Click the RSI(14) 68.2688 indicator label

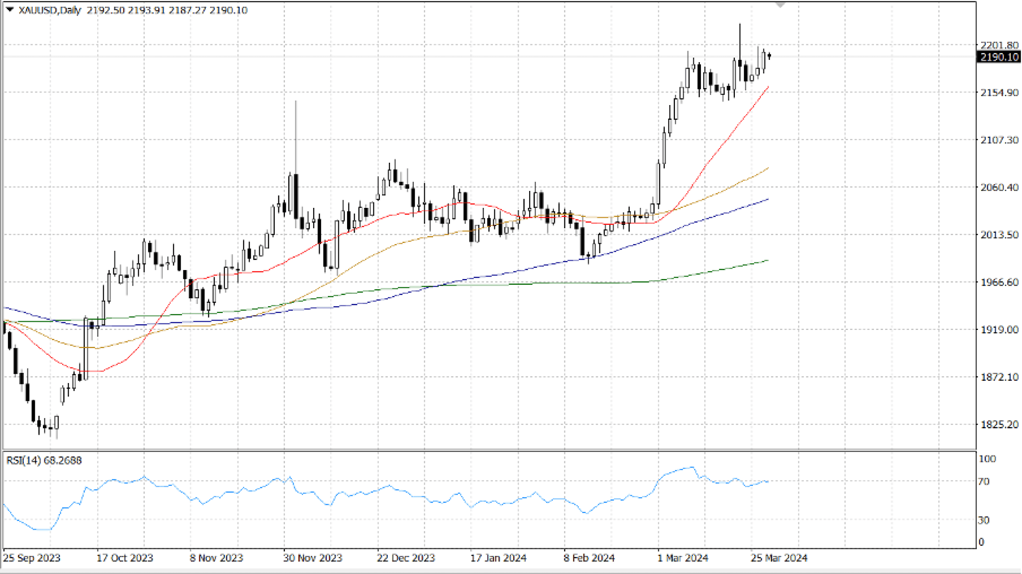tap(44, 460)
